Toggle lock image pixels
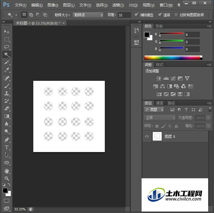The width and height of the screenshot is (214, 213). [163, 126]
